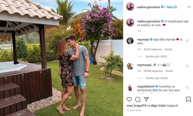This screenshot has height=116, width=193.
Task: Expand replies 'Yanıtları gör (1651)'
Action: 156,56
